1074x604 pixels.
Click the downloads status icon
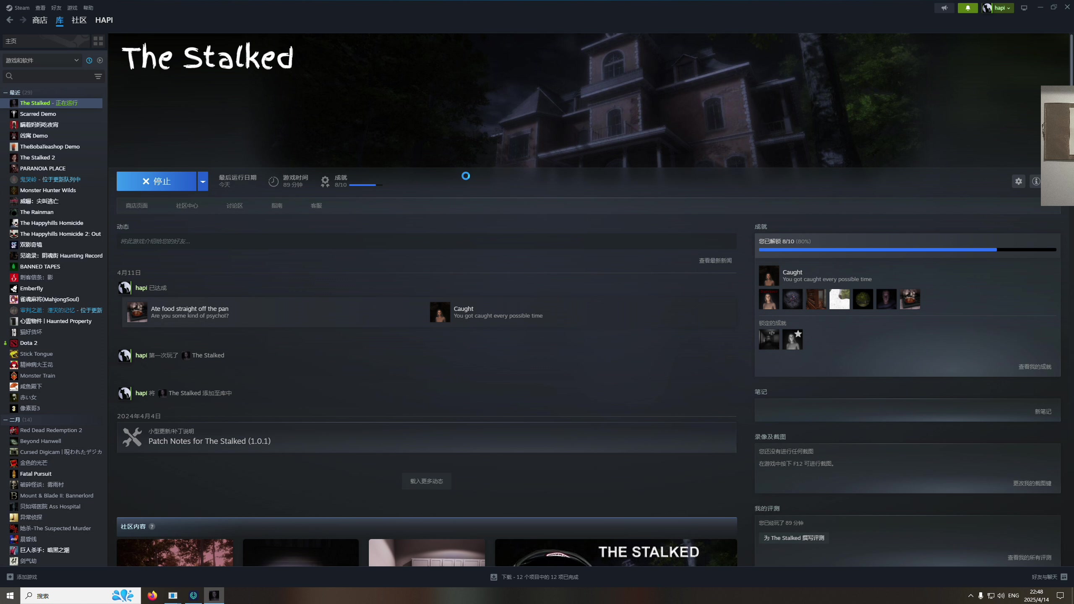[494, 577]
